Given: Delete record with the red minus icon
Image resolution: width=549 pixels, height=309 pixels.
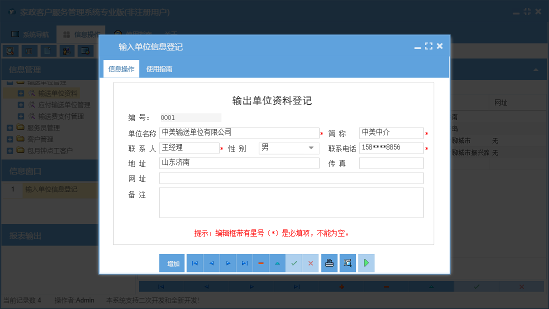Looking at the screenshot, I should [x=260, y=262].
